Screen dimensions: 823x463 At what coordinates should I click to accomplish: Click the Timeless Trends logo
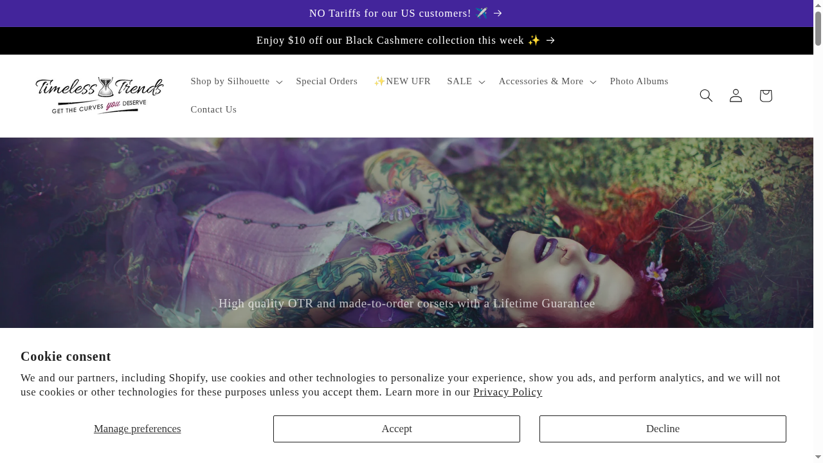[100, 95]
